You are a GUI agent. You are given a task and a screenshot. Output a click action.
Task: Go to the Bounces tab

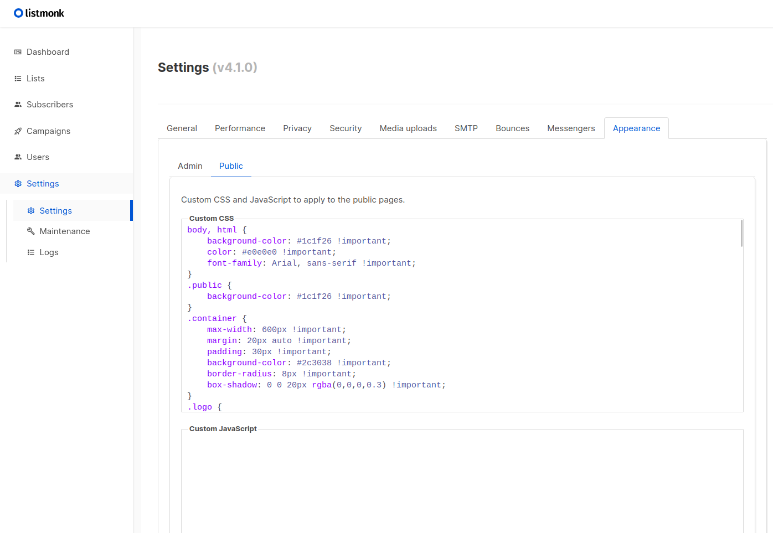coord(512,128)
